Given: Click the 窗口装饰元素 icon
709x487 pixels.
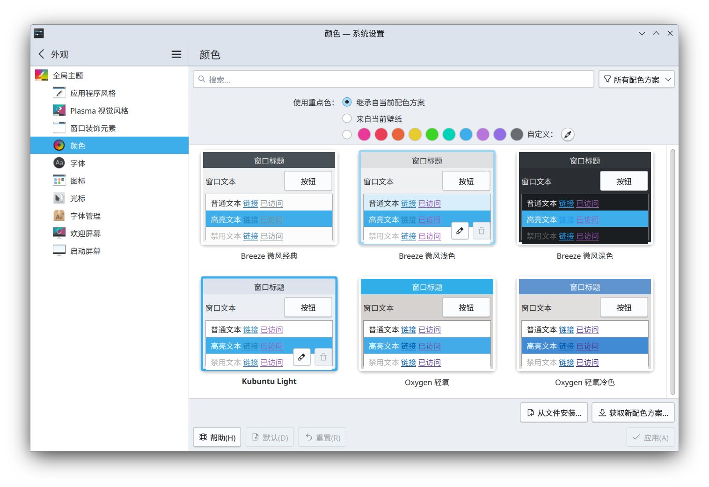Looking at the screenshot, I should 59,128.
